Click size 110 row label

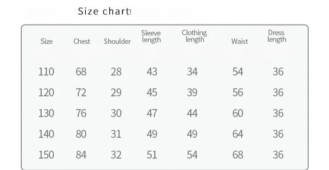[46, 71]
